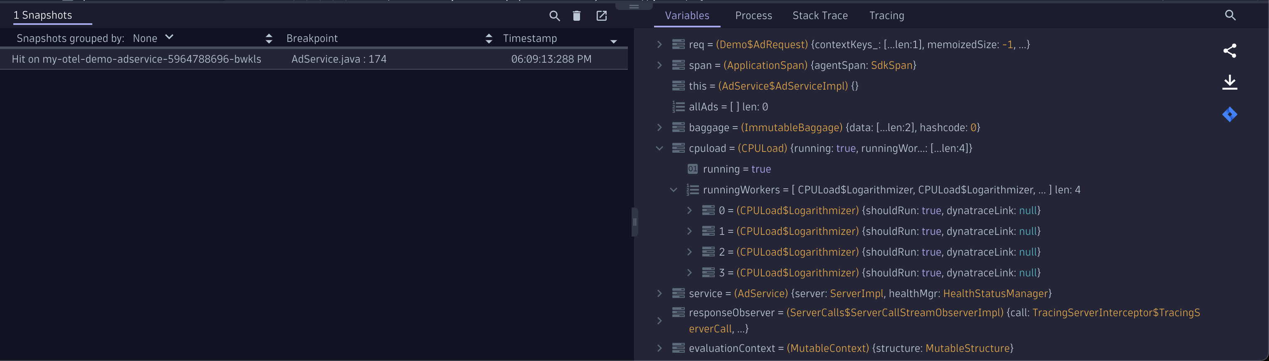Search variables with the right magnifier icon
Screen dimensions: 1269x361
(x=1230, y=15)
